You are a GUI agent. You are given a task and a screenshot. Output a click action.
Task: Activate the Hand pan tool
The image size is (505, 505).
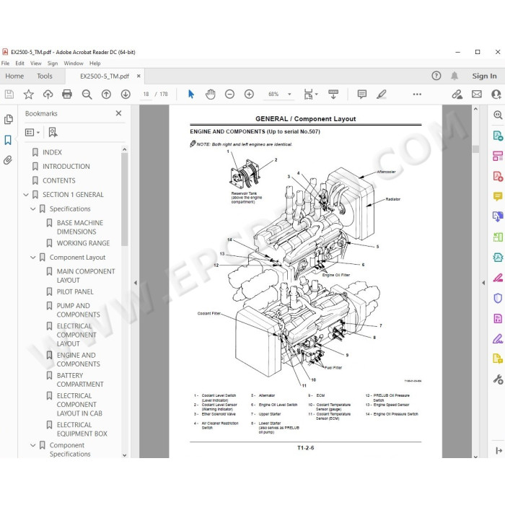point(211,95)
